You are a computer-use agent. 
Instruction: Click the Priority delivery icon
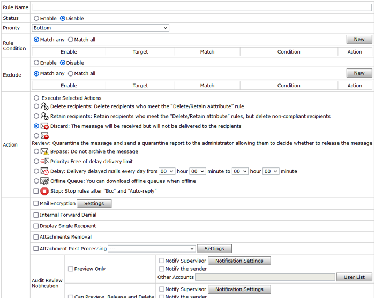45,161
